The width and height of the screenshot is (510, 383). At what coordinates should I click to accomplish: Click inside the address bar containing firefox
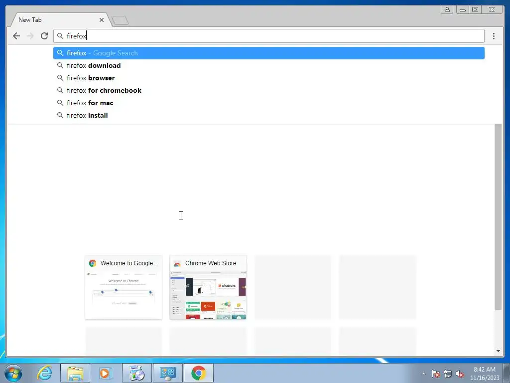[268, 36]
